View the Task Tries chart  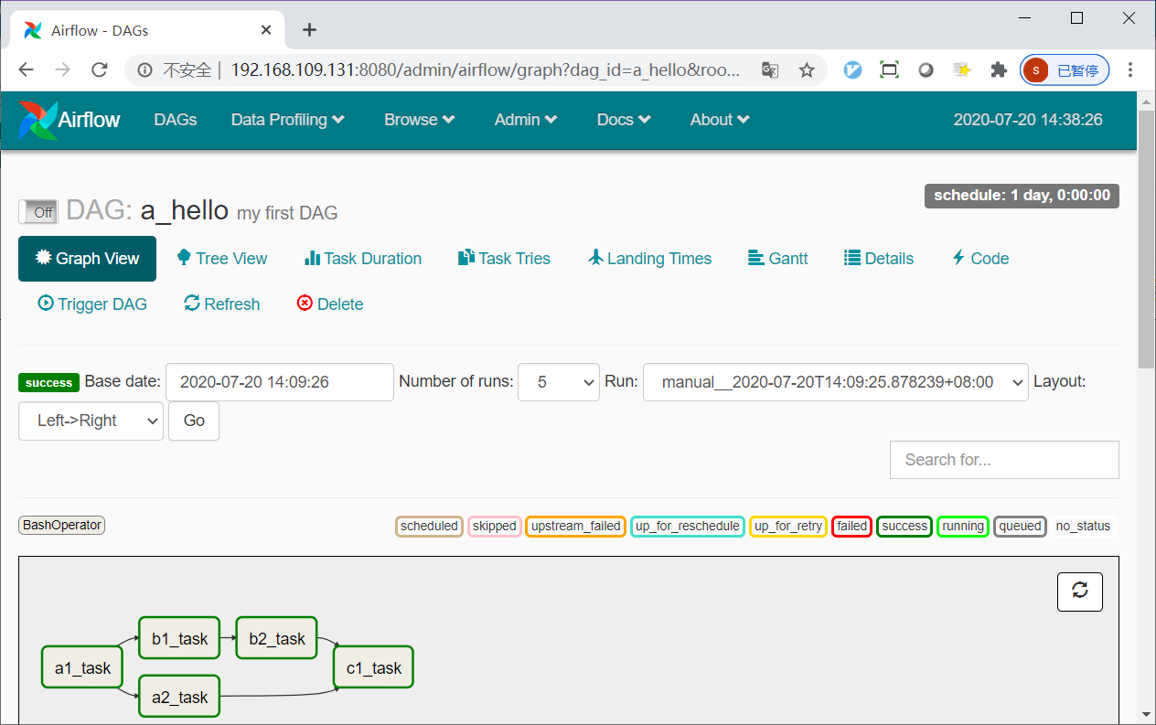click(503, 259)
